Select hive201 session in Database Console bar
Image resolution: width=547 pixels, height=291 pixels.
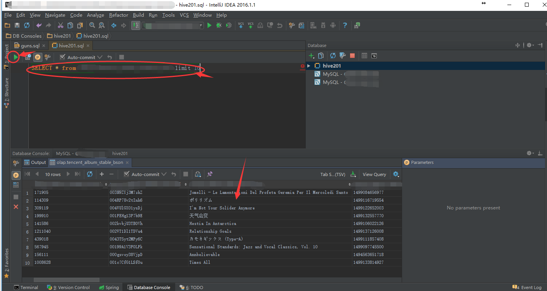(120, 153)
